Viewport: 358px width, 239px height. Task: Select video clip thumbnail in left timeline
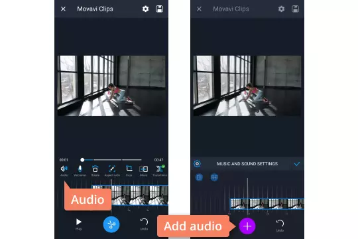(140, 195)
